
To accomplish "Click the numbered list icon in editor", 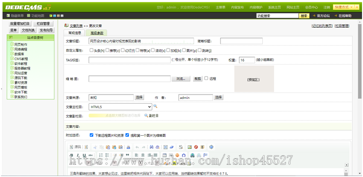I will 101,155.
